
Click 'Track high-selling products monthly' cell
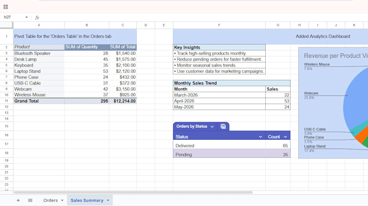coord(219,53)
